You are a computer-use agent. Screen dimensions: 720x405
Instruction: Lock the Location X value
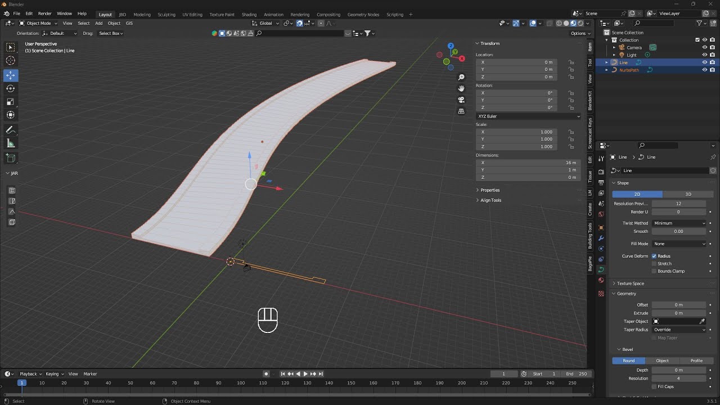point(571,62)
